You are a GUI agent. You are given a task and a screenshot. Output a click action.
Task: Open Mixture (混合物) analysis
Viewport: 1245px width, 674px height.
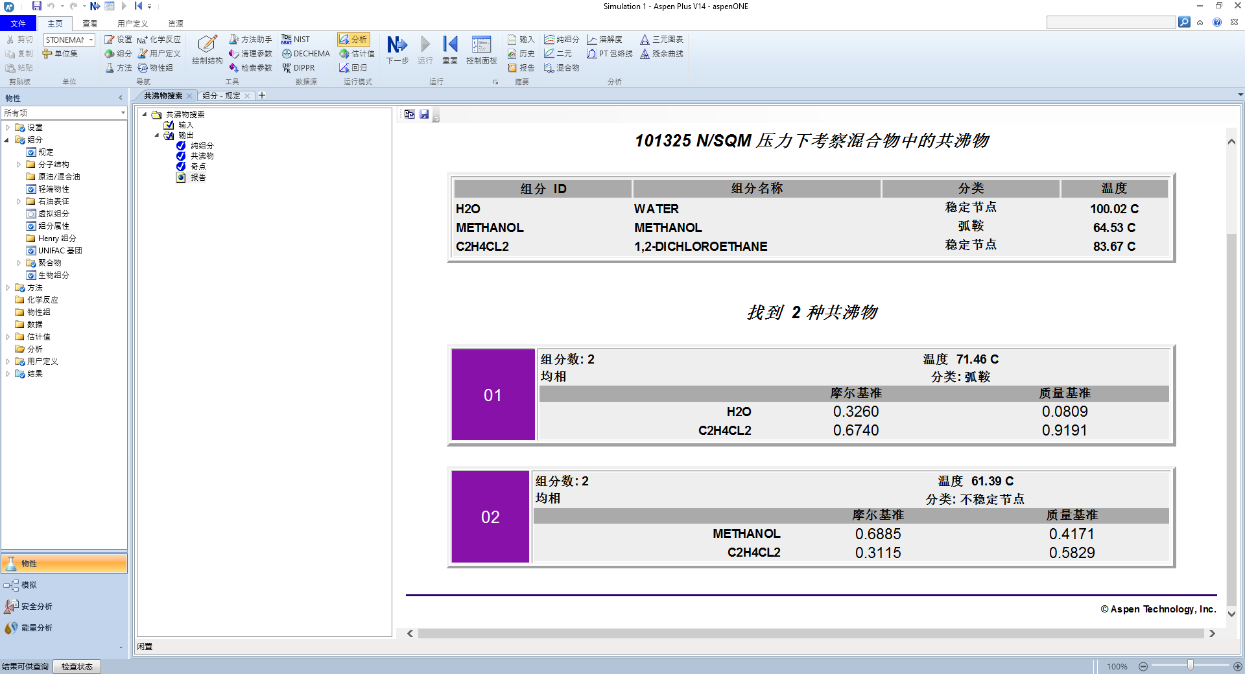point(562,68)
